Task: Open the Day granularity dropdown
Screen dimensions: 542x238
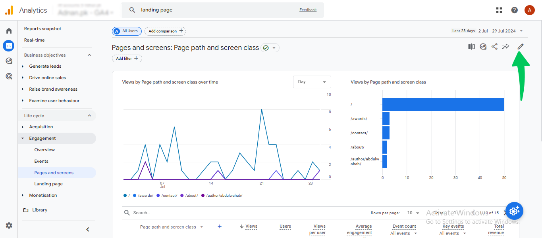Action: [312, 82]
